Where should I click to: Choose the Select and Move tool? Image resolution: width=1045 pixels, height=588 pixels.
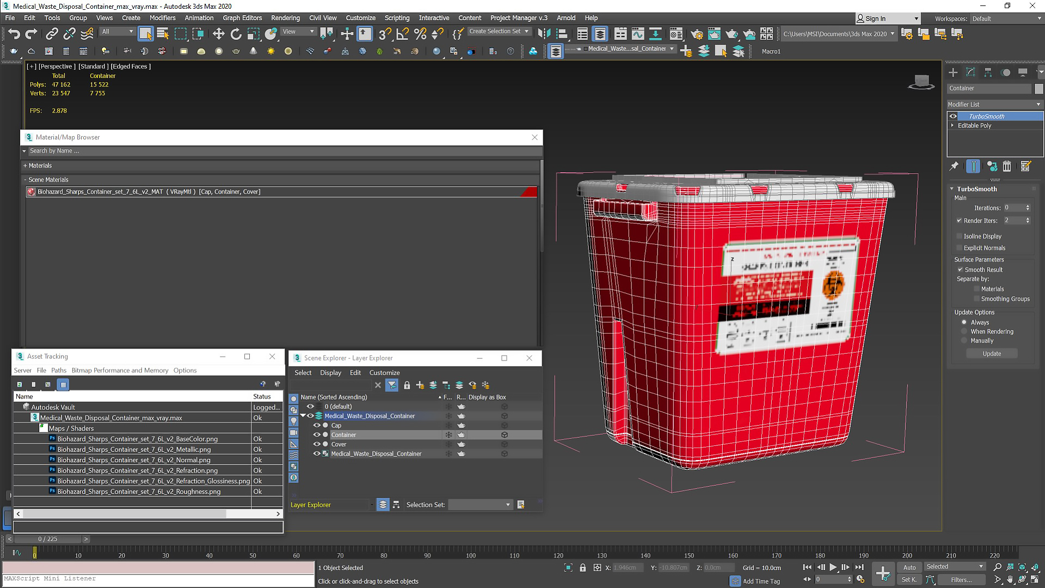(x=218, y=34)
